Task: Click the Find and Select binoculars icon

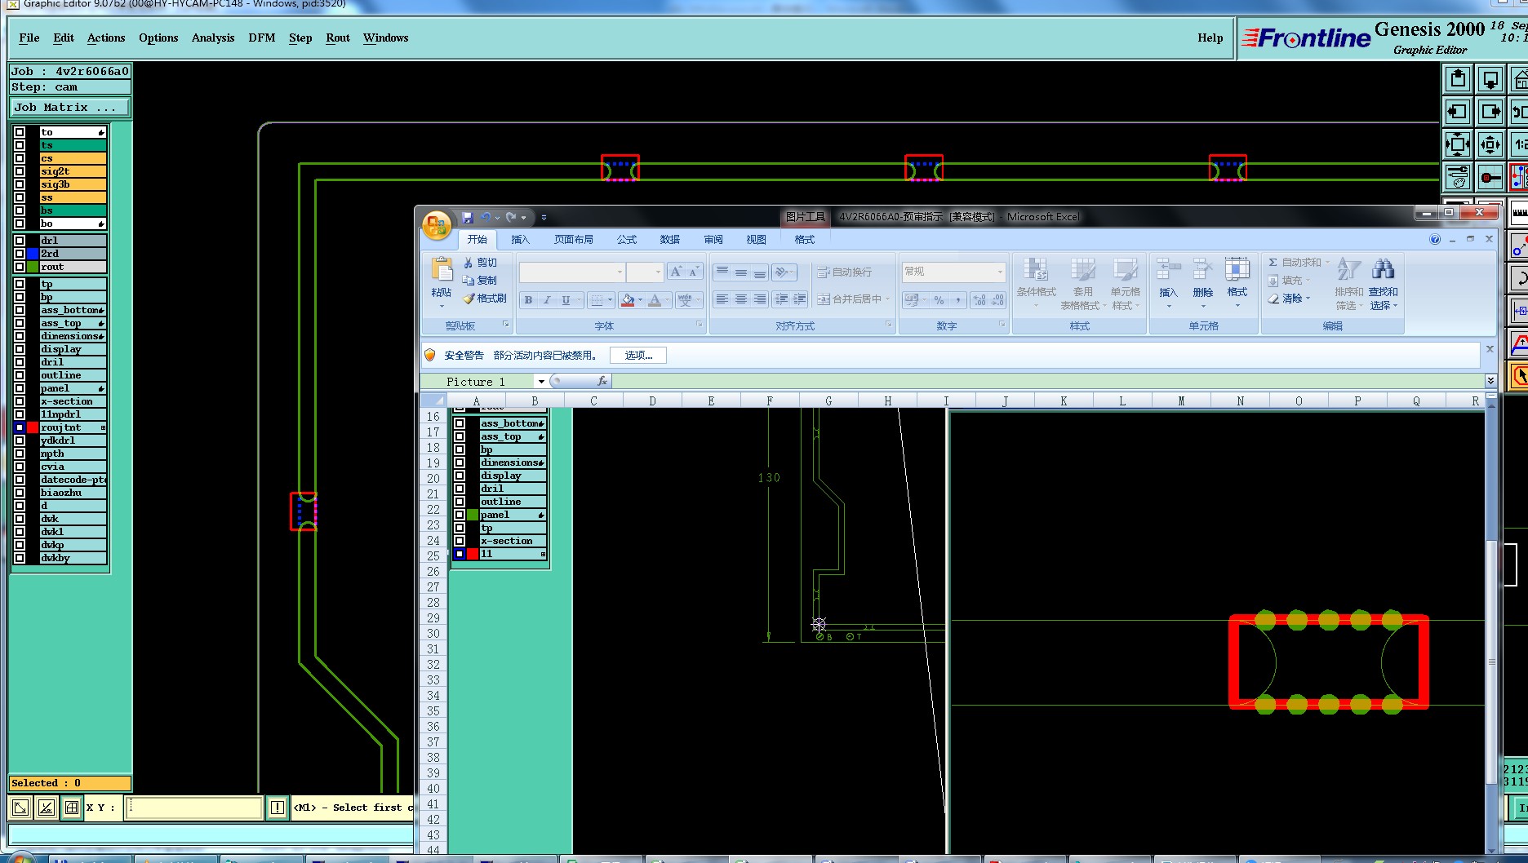Action: tap(1383, 269)
